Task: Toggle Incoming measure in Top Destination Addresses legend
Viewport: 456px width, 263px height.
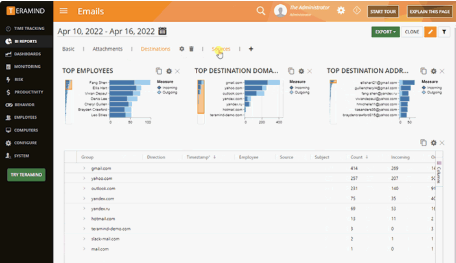Action: click(432, 88)
